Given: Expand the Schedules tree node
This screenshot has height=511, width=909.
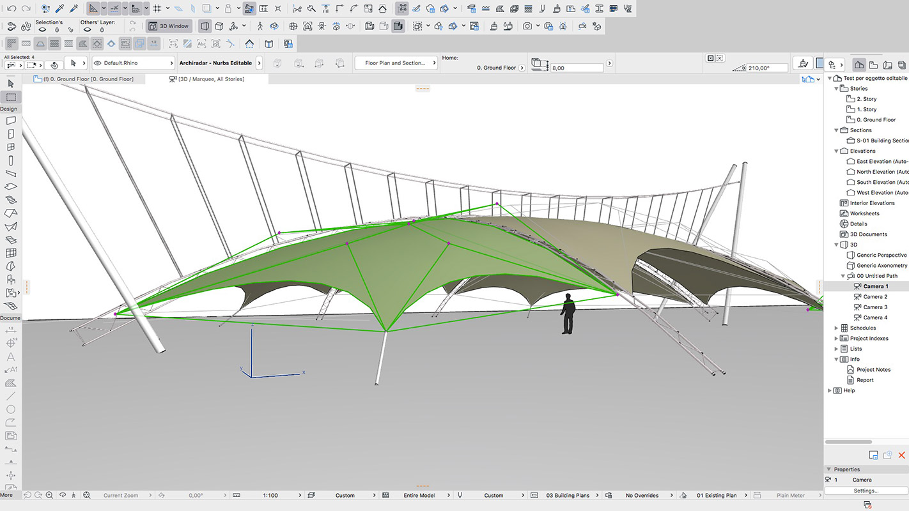Looking at the screenshot, I should [837, 328].
